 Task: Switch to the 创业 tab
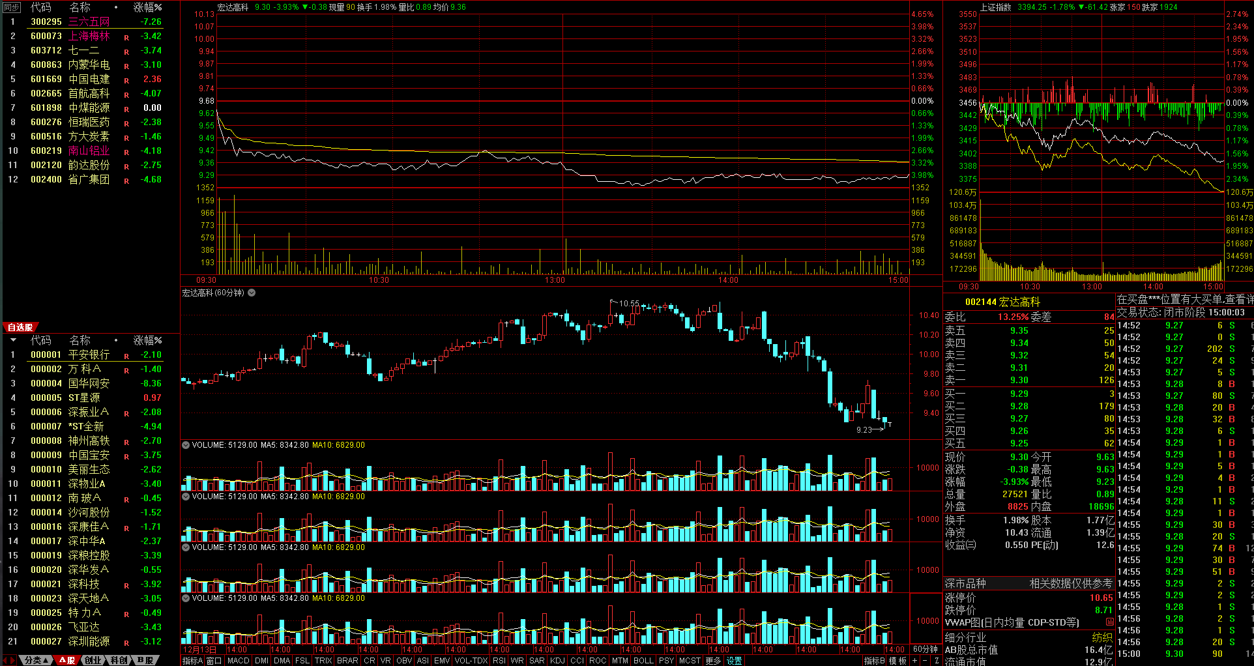[x=93, y=660]
